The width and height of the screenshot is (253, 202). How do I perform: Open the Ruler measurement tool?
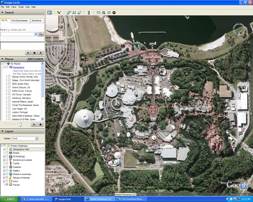click(x=89, y=13)
